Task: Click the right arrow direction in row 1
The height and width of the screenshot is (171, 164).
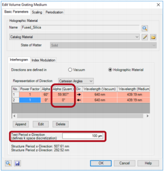Action: click(79, 95)
